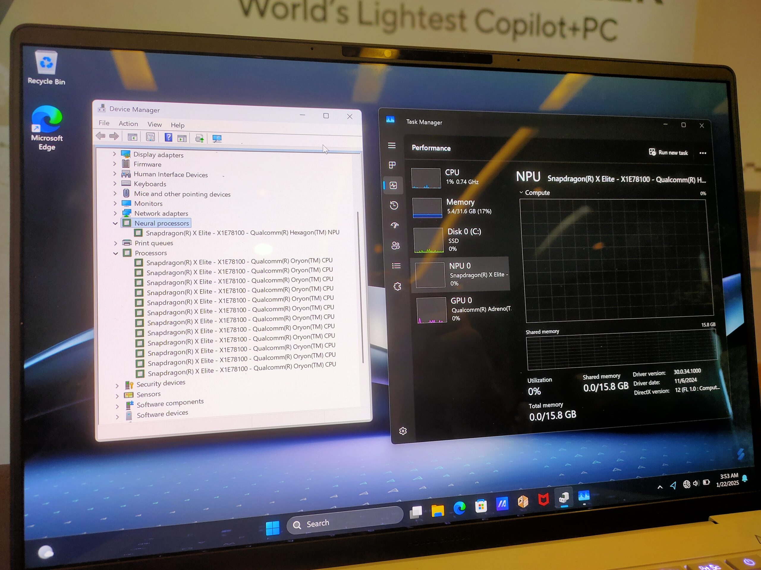Show hidden icons in system tray
This screenshot has height=570, width=761.
[x=660, y=487]
